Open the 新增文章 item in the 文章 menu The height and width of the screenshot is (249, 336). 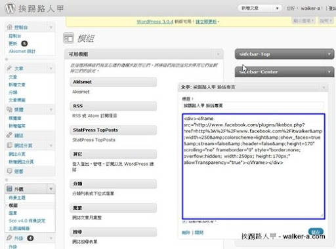(17, 85)
